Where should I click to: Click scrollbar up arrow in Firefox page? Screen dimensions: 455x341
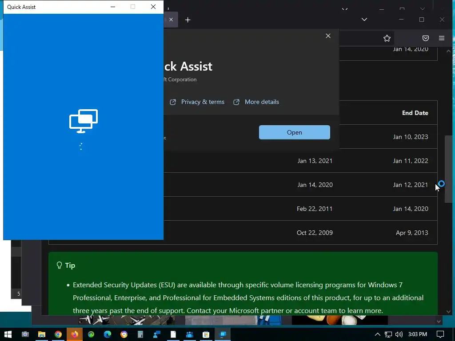(449, 51)
